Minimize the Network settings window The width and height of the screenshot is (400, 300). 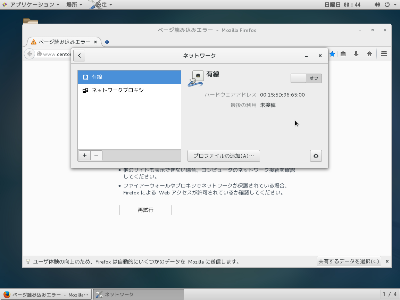(306, 56)
